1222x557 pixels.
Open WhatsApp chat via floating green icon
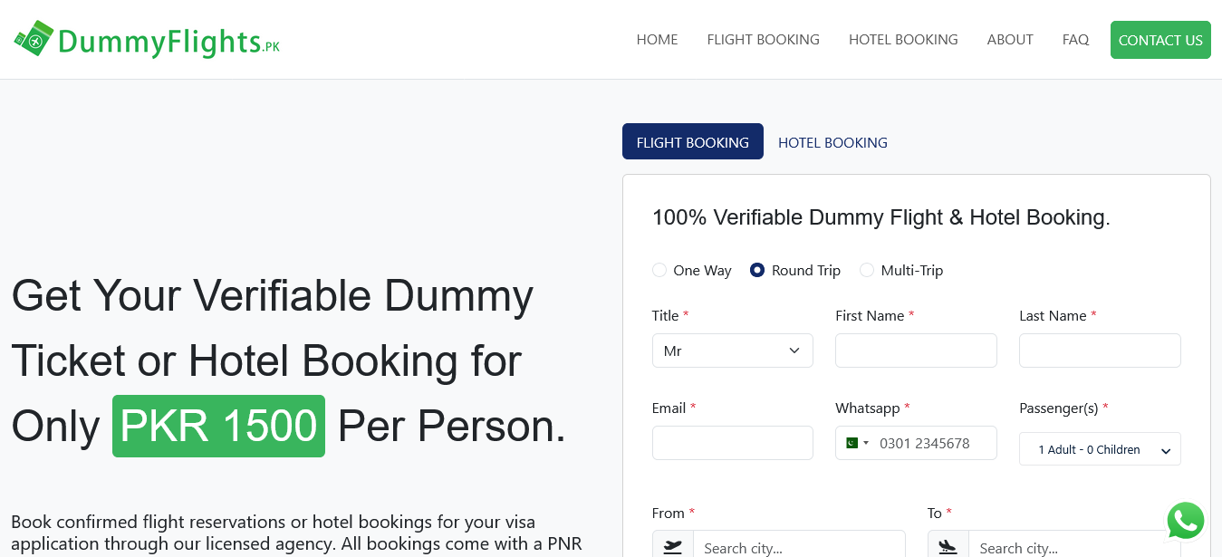coord(1186,521)
